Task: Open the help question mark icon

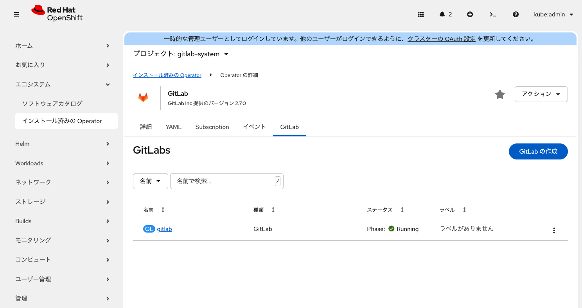Action: coord(516,14)
